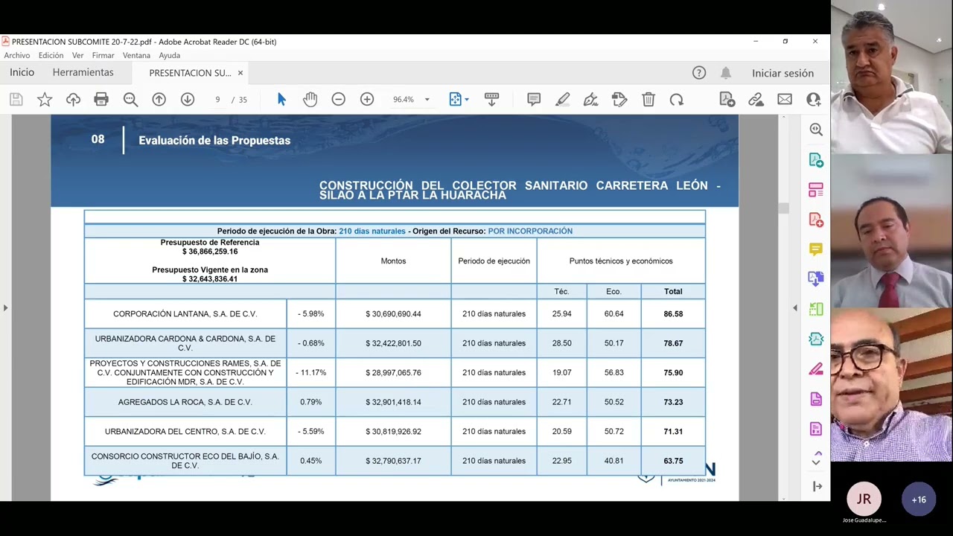Click AGREGADOS LA ROCA, S.A. DE C.V.
Image resolution: width=953 pixels, height=536 pixels.
pos(185,402)
